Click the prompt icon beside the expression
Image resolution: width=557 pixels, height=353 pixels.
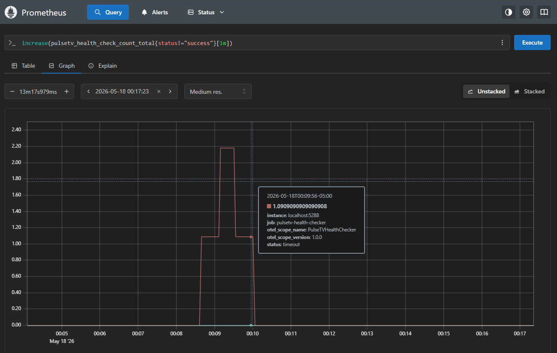click(12, 43)
